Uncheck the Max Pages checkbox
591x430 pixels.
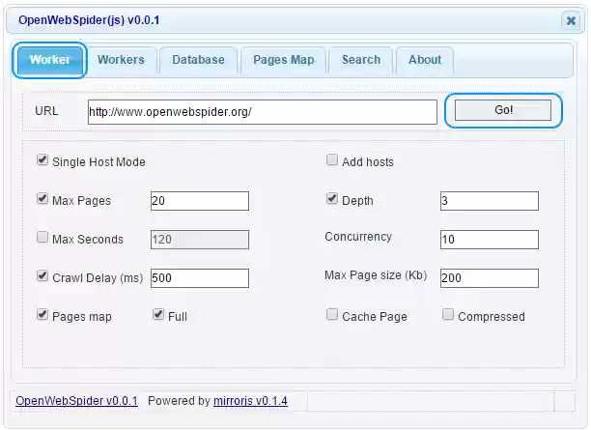[42, 199]
